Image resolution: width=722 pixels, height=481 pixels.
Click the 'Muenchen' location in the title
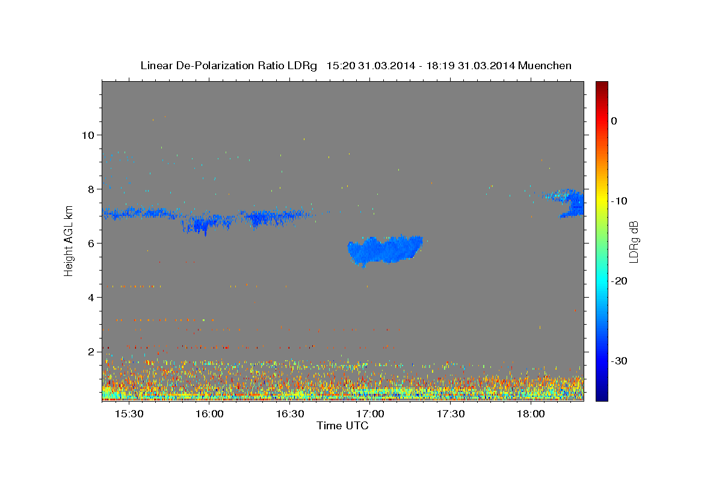pyautogui.click(x=545, y=66)
